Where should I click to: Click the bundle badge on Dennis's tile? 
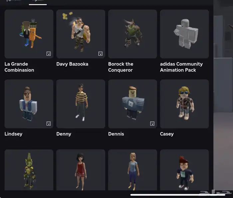(152, 123)
